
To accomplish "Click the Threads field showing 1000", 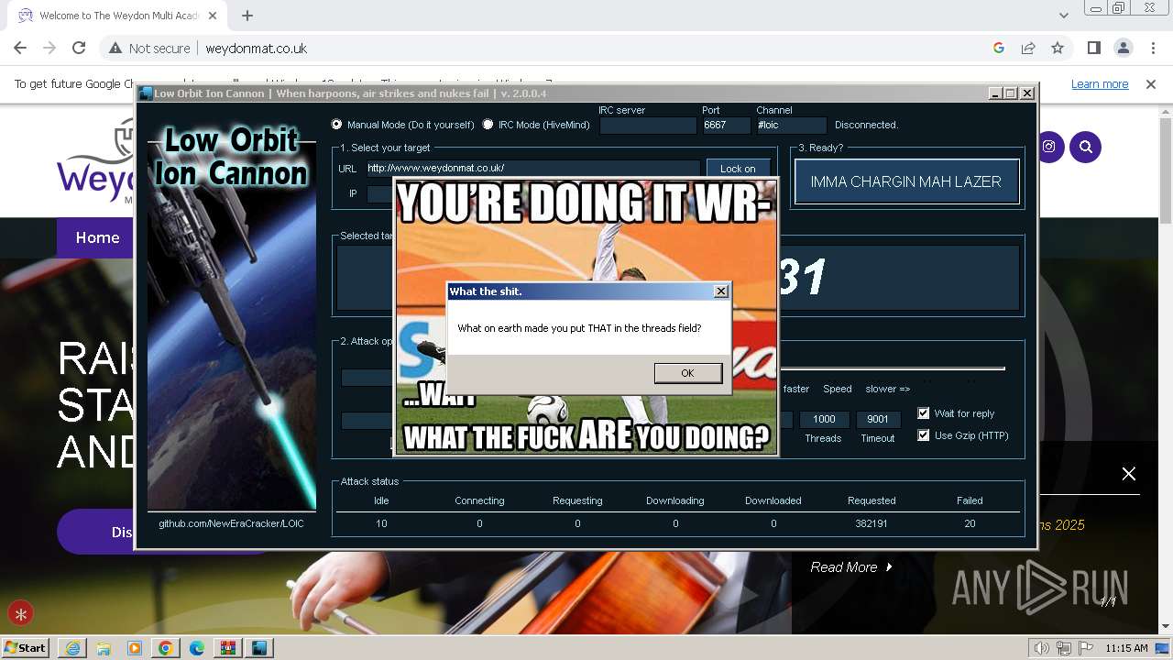I will (824, 420).
